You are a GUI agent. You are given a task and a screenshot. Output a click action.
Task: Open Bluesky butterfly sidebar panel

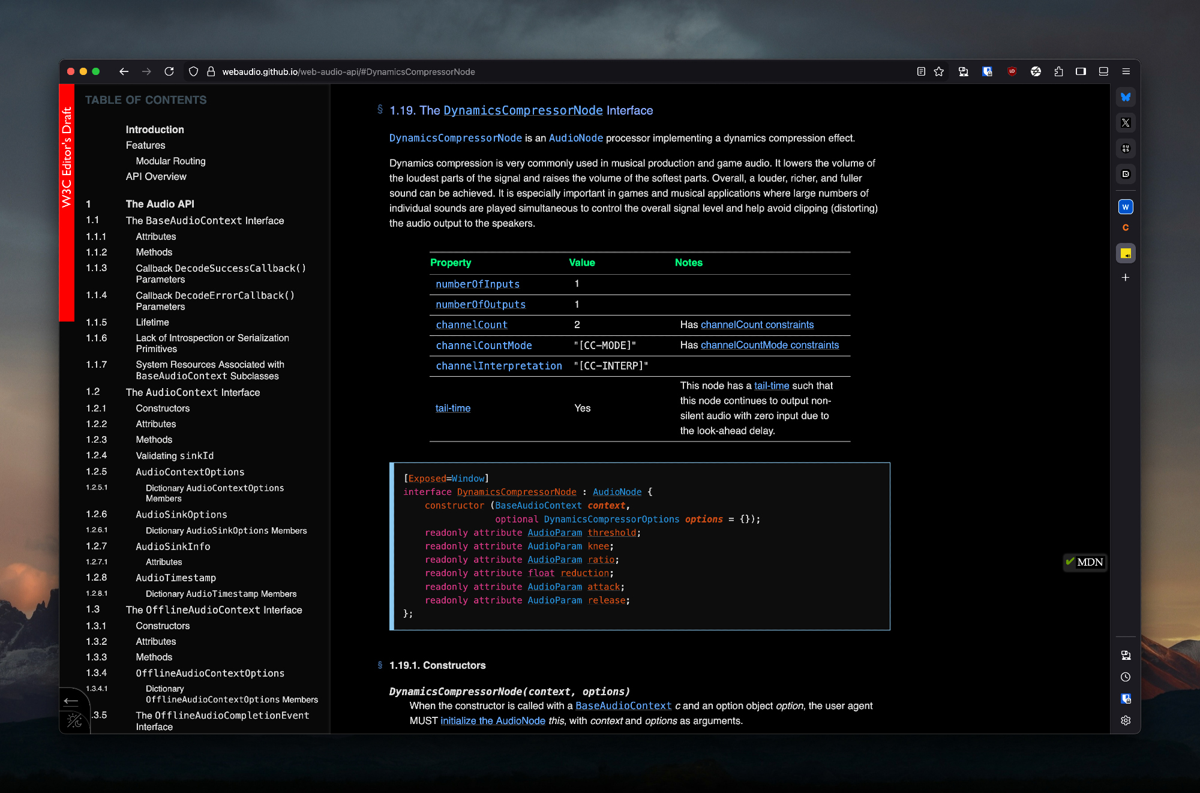(1126, 97)
